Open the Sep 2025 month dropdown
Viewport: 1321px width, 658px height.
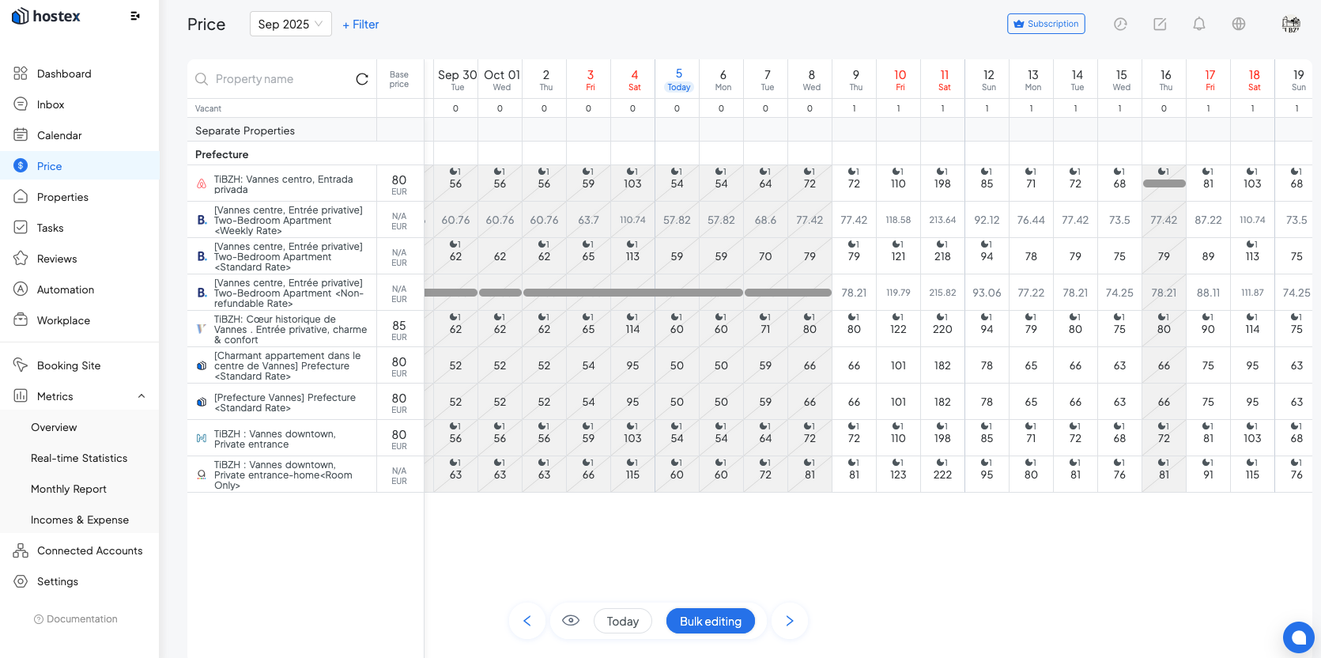pos(290,25)
